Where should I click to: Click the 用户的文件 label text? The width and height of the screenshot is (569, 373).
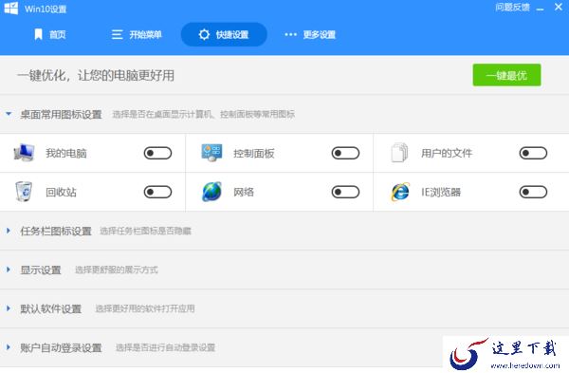click(447, 153)
